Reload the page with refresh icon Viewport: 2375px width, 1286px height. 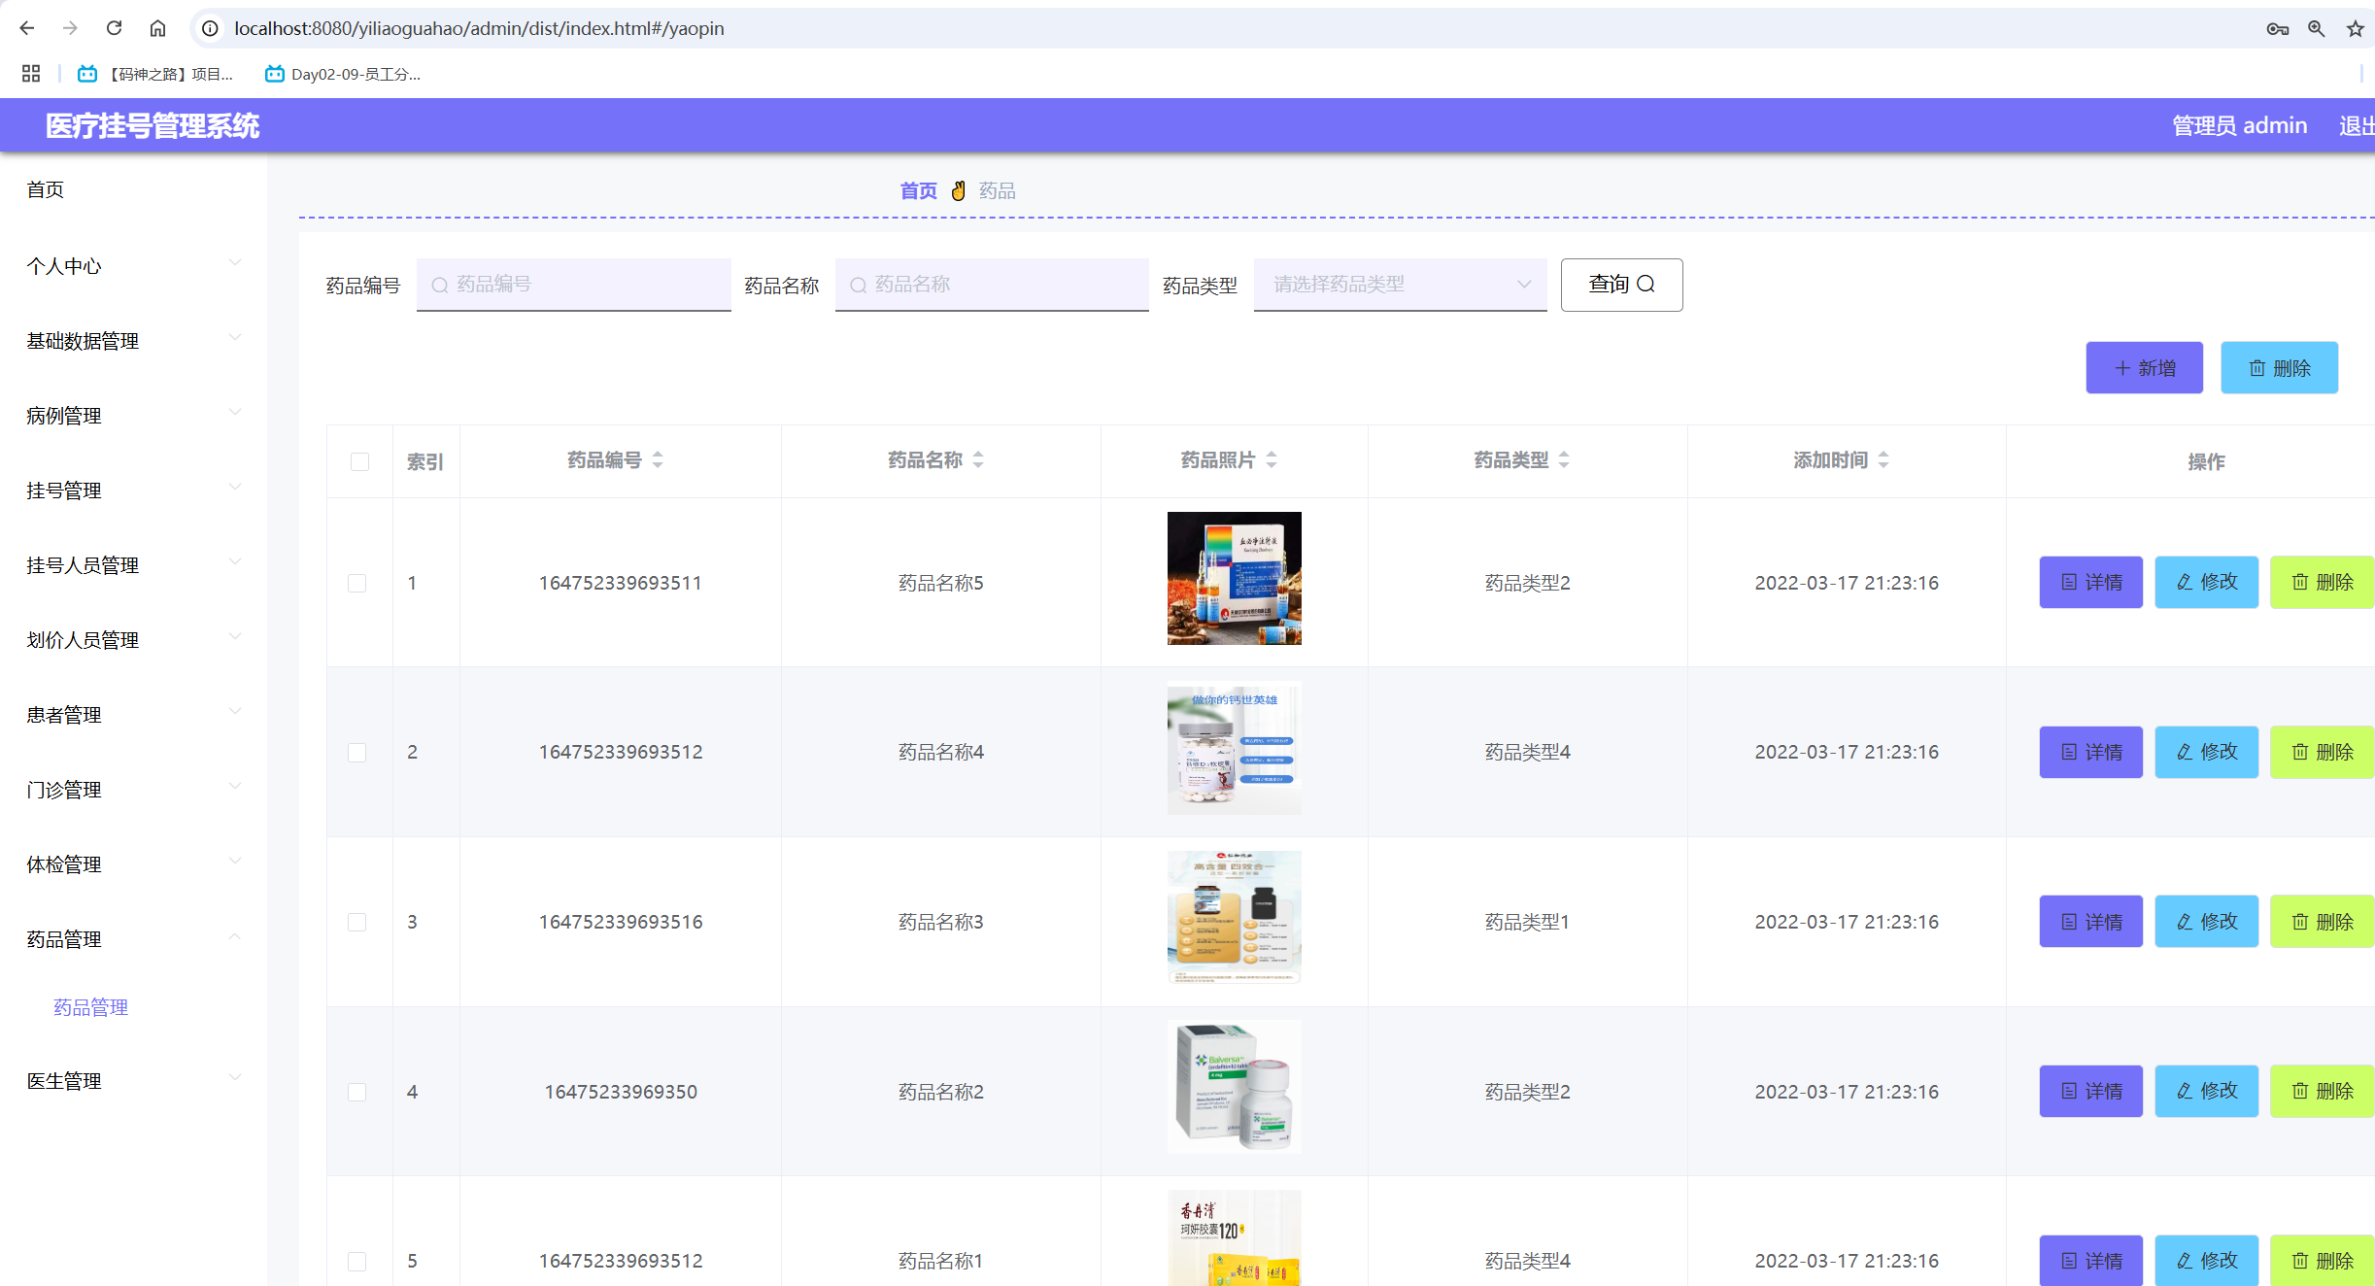tap(114, 28)
